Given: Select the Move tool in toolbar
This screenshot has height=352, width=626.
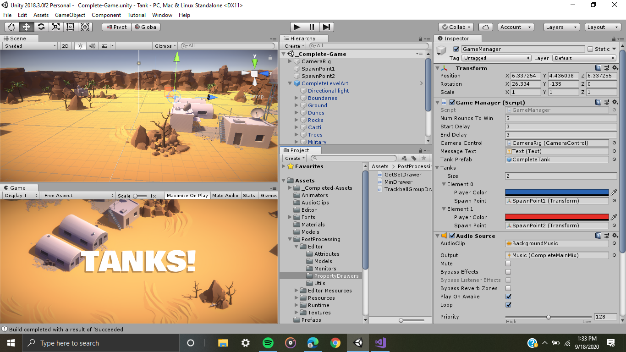Looking at the screenshot, I should coord(26,27).
